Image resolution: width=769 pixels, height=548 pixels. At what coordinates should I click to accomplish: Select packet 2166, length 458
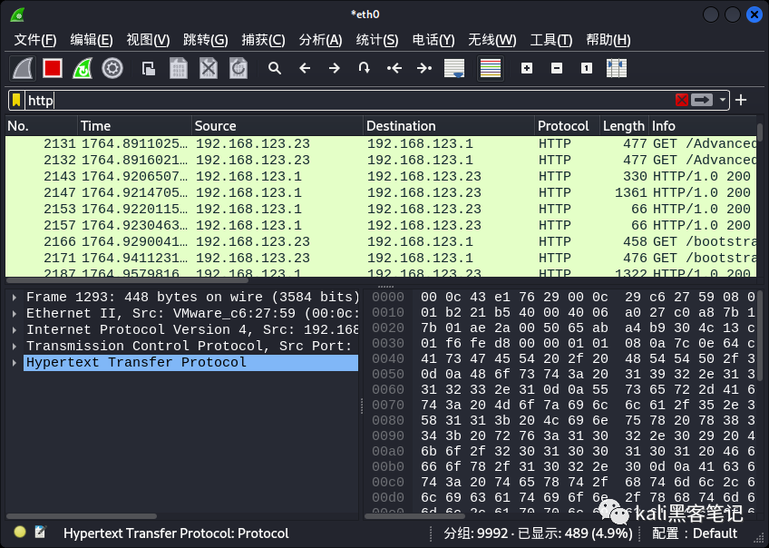click(x=381, y=242)
